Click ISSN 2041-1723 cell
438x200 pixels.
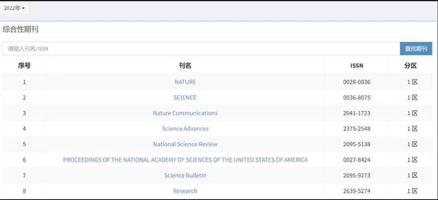pyautogui.click(x=357, y=113)
